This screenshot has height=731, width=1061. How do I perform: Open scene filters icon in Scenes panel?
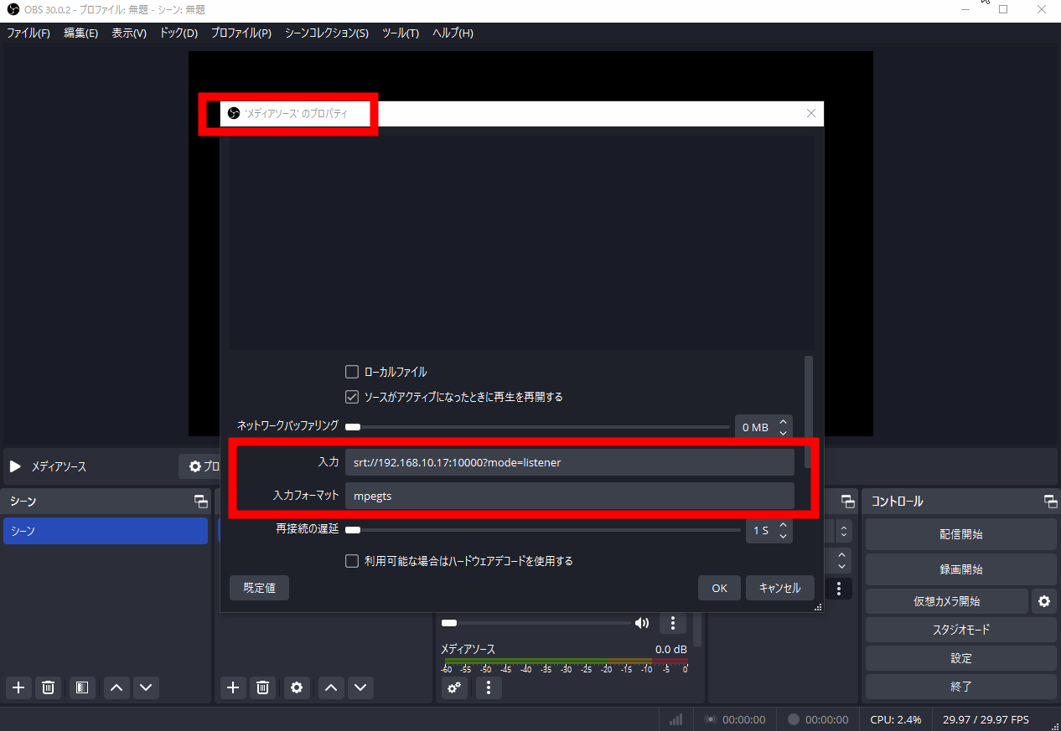(x=81, y=687)
